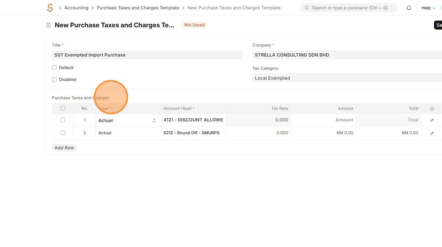Click the Add Row button
Viewport: 442px width, 247px height.
coord(64,148)
